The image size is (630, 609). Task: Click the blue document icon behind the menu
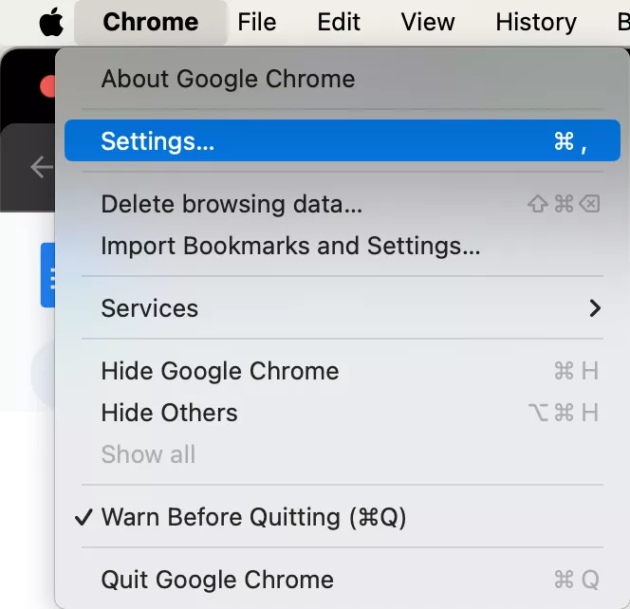click(x=47, y=275)
